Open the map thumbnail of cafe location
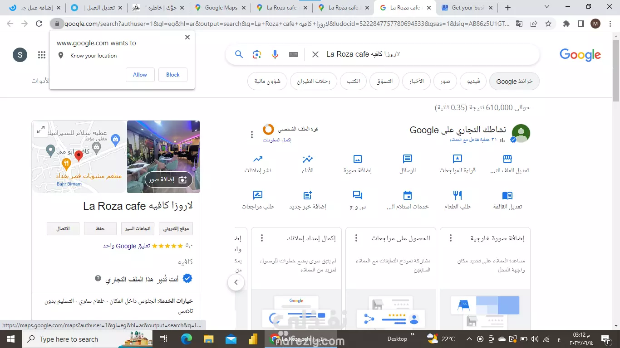620x348 pixels. click(79, 156)
